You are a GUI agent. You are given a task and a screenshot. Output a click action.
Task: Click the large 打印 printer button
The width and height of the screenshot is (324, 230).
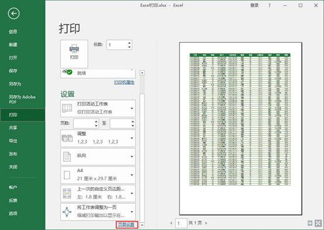click(74, 54)
